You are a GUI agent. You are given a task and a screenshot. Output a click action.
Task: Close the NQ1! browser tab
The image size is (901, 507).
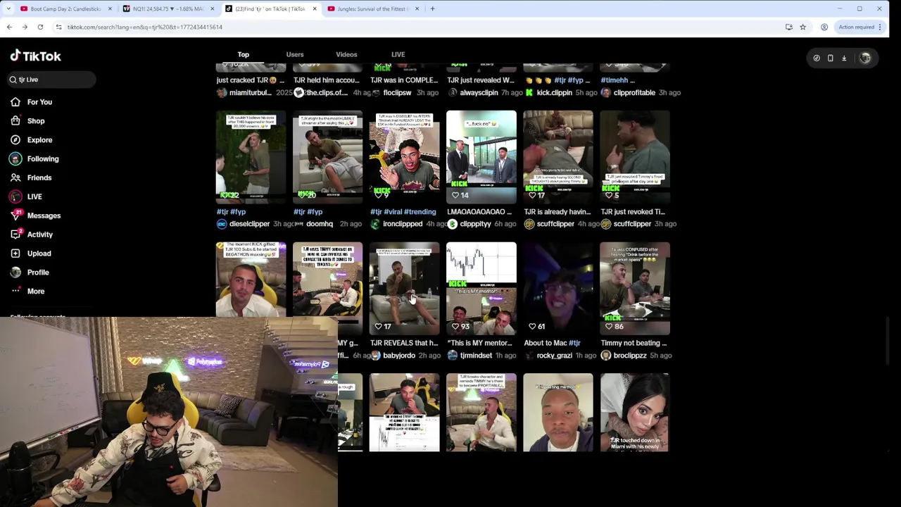pyautogui.click(x=212, y=8)
